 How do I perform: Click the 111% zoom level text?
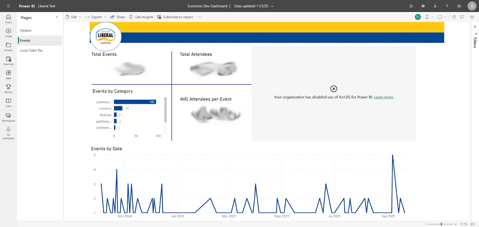tap(464, 224)
